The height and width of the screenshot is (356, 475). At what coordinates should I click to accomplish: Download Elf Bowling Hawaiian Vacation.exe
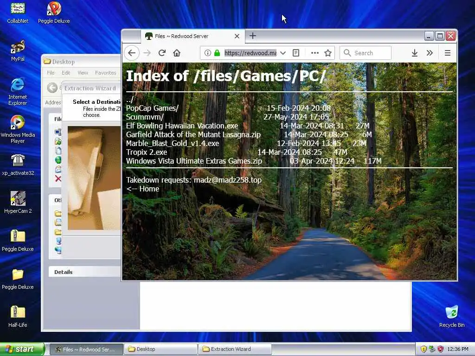[182, 126]
